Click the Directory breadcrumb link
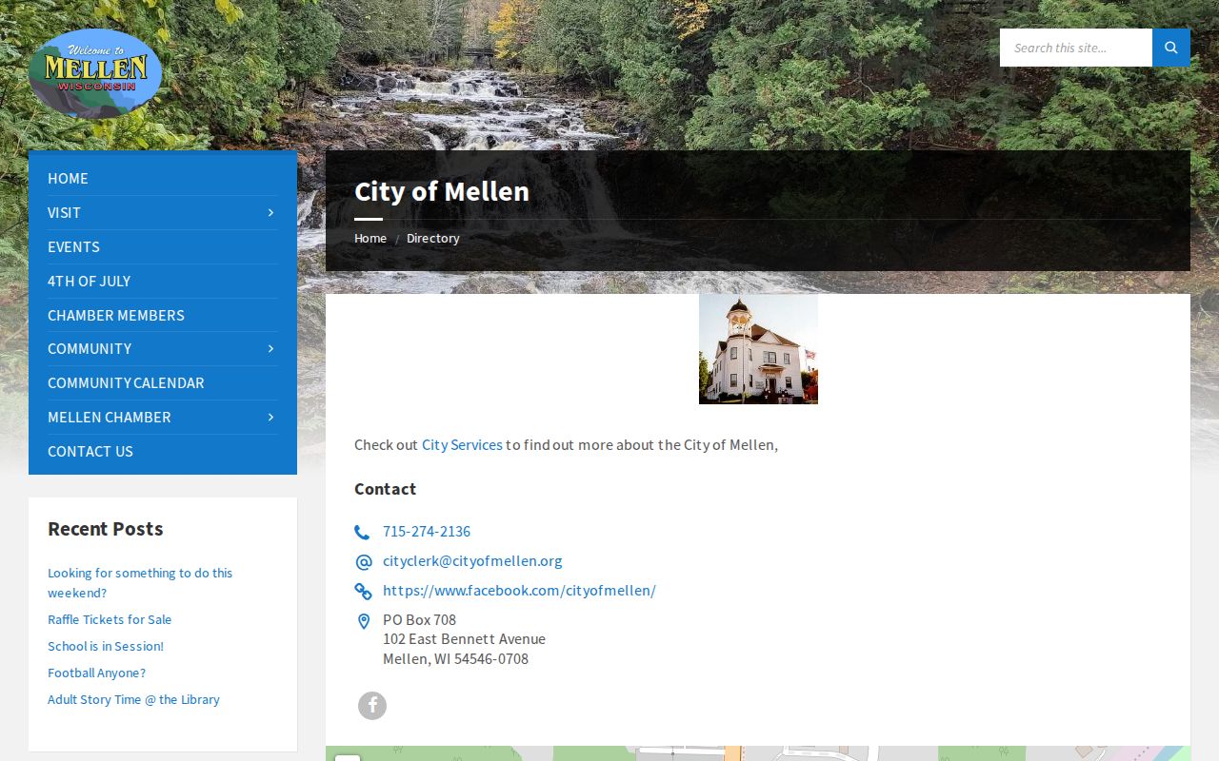The width and height of the screenshot is (1219, 761). pyautogui.click(x=433, y=238)
